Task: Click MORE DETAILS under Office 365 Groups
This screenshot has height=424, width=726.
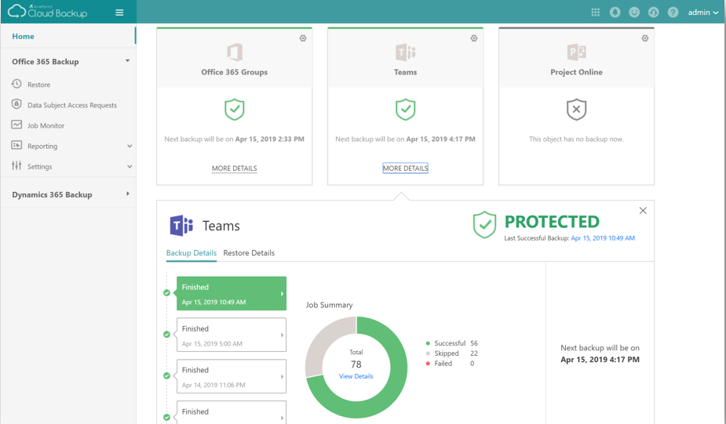Action: coord(235,169)
